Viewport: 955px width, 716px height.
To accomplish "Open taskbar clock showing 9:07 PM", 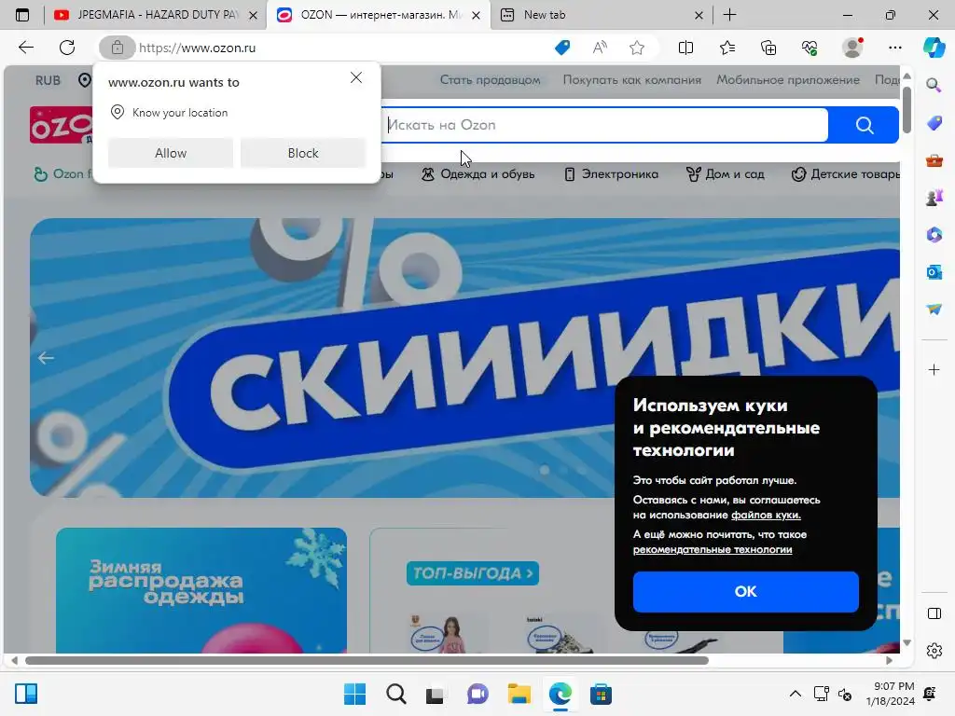I will (x=890, y=694).
